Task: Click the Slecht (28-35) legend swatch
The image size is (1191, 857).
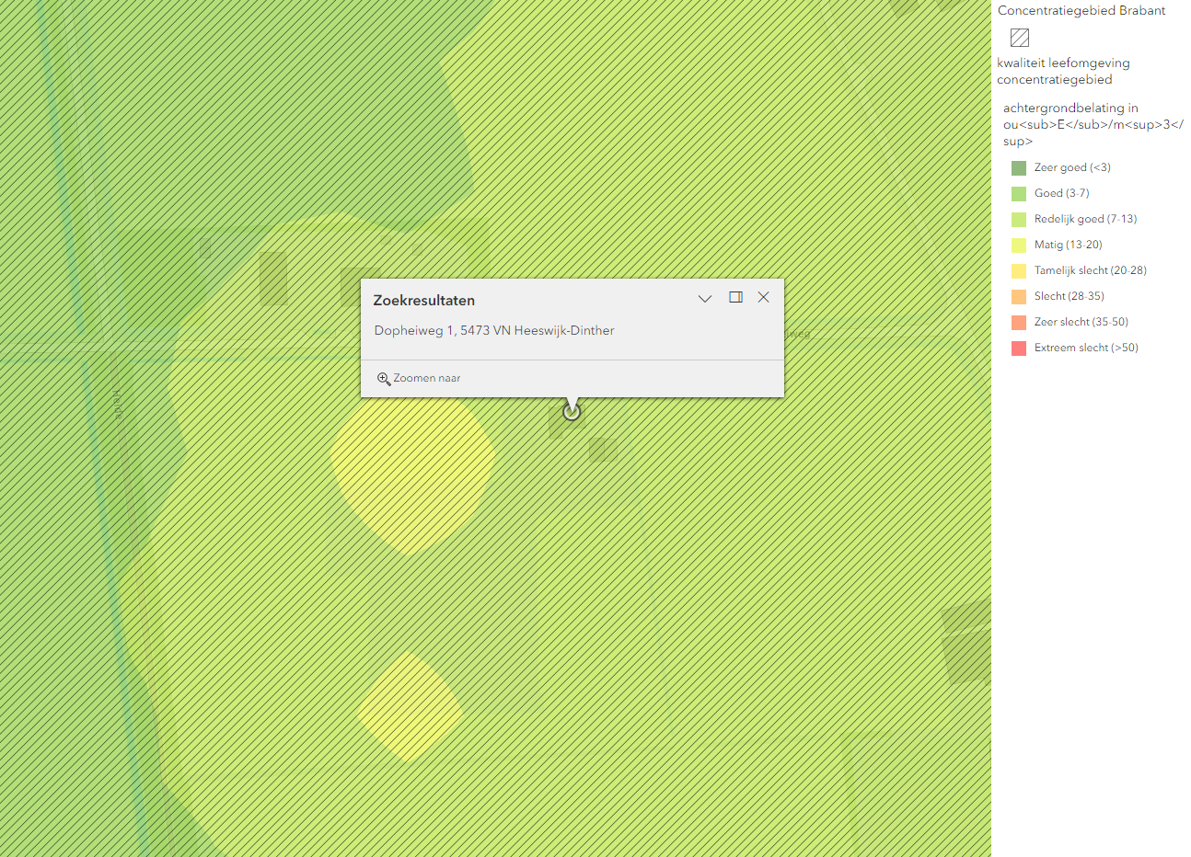Action: point(1019,297)
